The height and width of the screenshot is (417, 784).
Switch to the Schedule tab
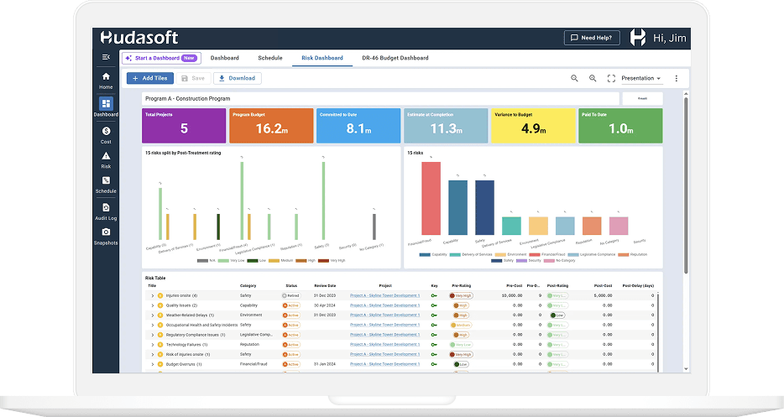click(269, 58)
